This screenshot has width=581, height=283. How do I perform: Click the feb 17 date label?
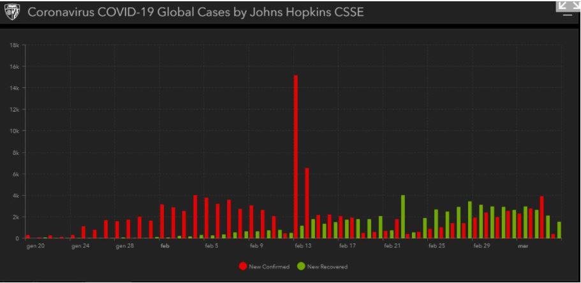[x=347, y=245]
